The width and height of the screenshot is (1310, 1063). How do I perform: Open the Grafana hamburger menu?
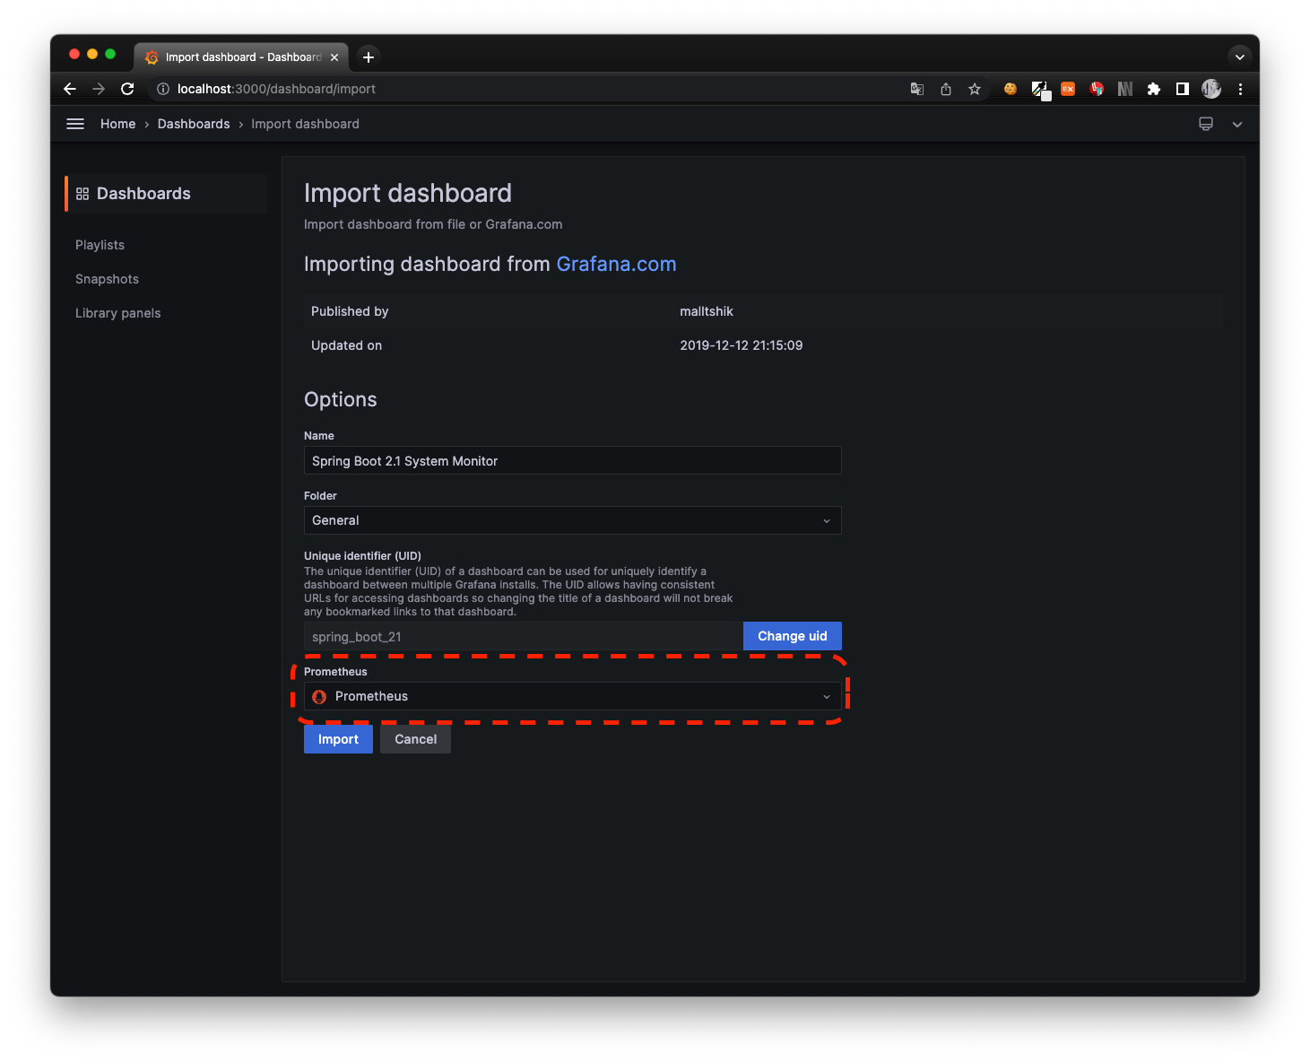(75, 124)
